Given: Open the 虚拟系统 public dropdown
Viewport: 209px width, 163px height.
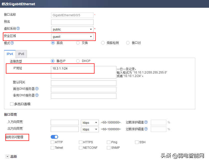Looking at the screenshot, I should (x=72, y=29).
